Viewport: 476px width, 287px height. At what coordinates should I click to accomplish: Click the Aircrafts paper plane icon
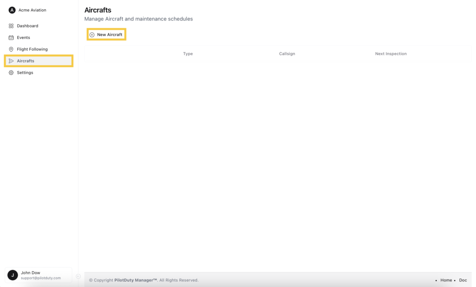(x=11, y=61)
